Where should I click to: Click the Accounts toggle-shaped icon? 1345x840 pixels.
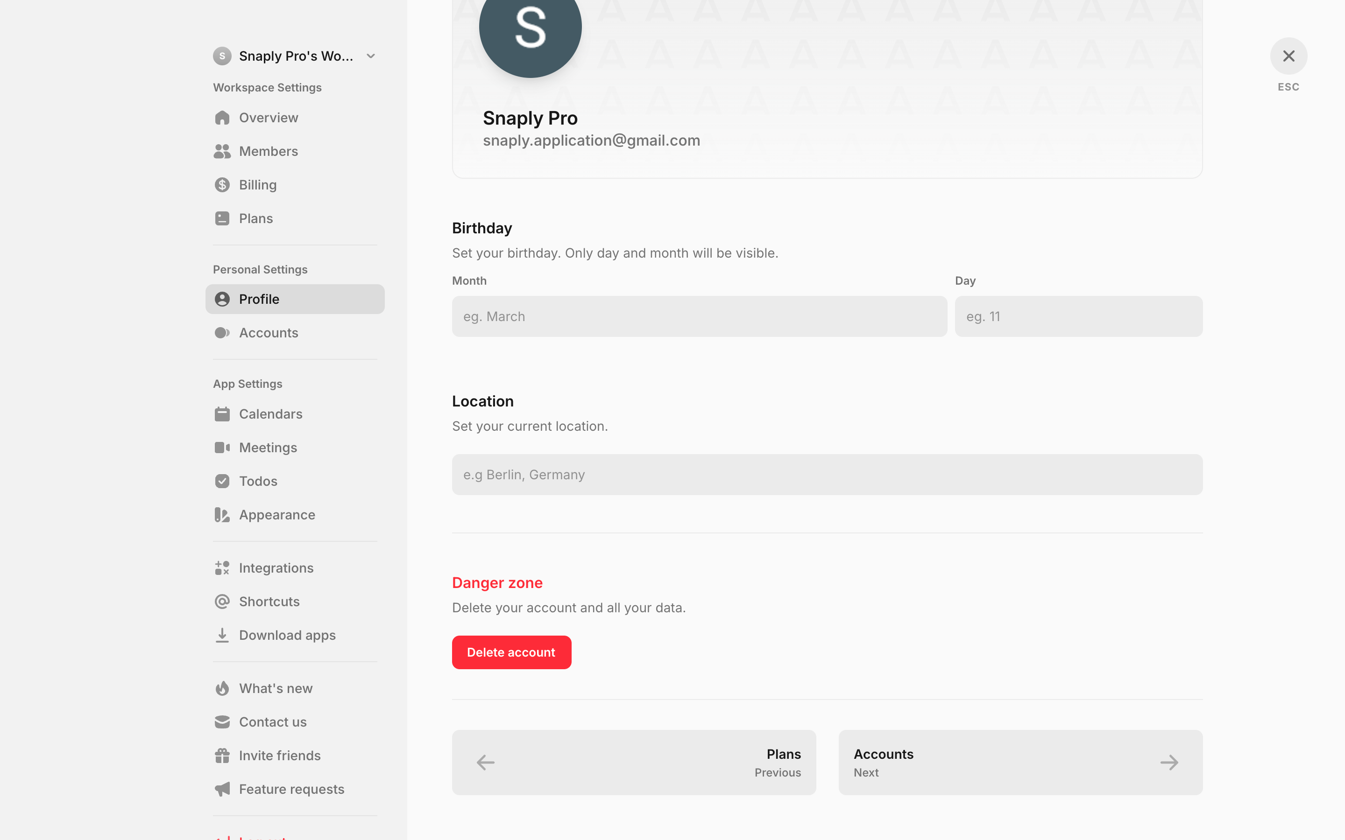coord(222,333)
